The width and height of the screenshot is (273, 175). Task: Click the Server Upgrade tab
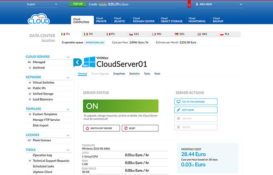click(x=100, y=74)
